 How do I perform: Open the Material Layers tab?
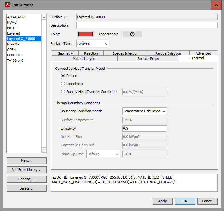(84, 59)
